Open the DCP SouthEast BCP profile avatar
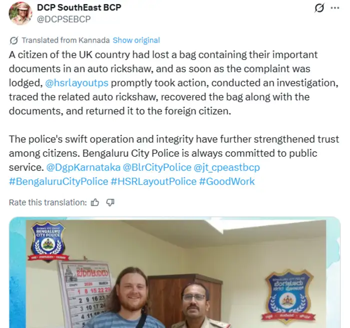 [20, 14]
